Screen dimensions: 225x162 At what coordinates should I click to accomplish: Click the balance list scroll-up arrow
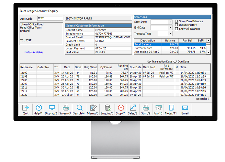point(208,41)
